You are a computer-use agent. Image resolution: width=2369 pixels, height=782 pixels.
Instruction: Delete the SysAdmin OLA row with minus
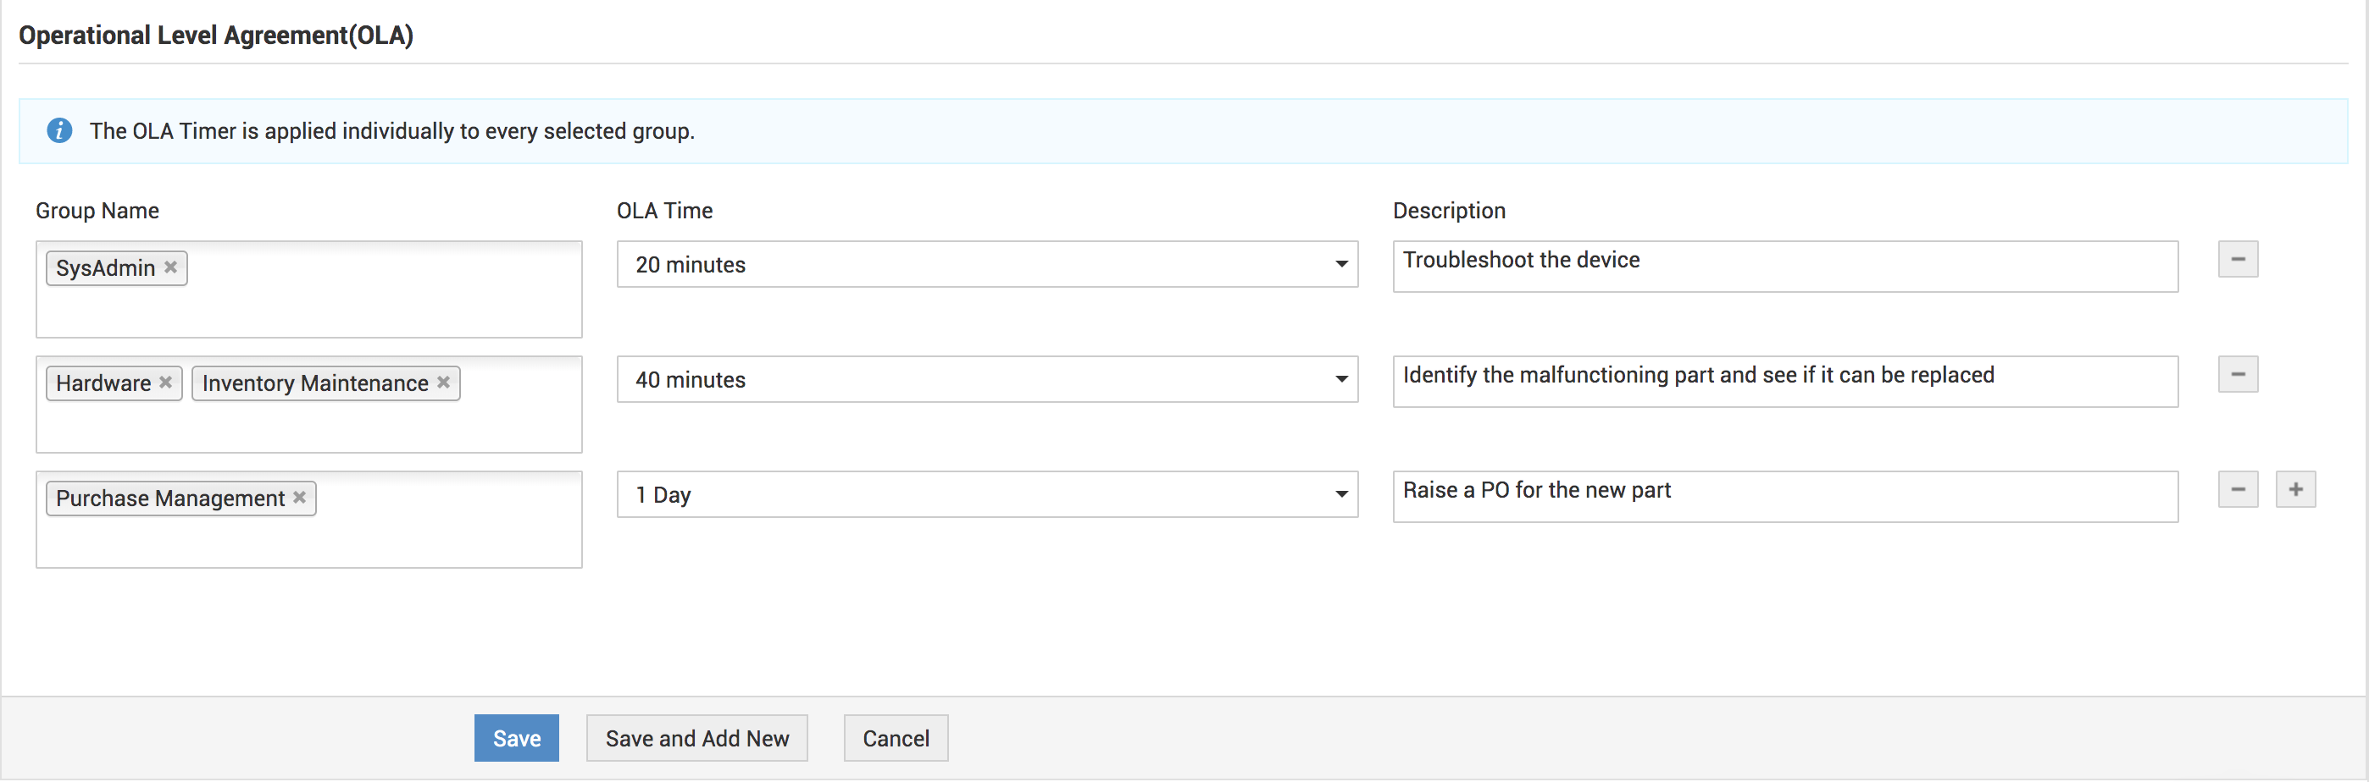[2237, 260]
